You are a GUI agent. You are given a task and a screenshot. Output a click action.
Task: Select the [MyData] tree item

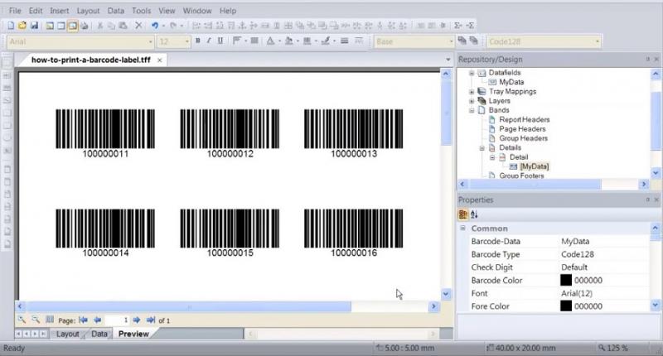click(x=535, y=166)
